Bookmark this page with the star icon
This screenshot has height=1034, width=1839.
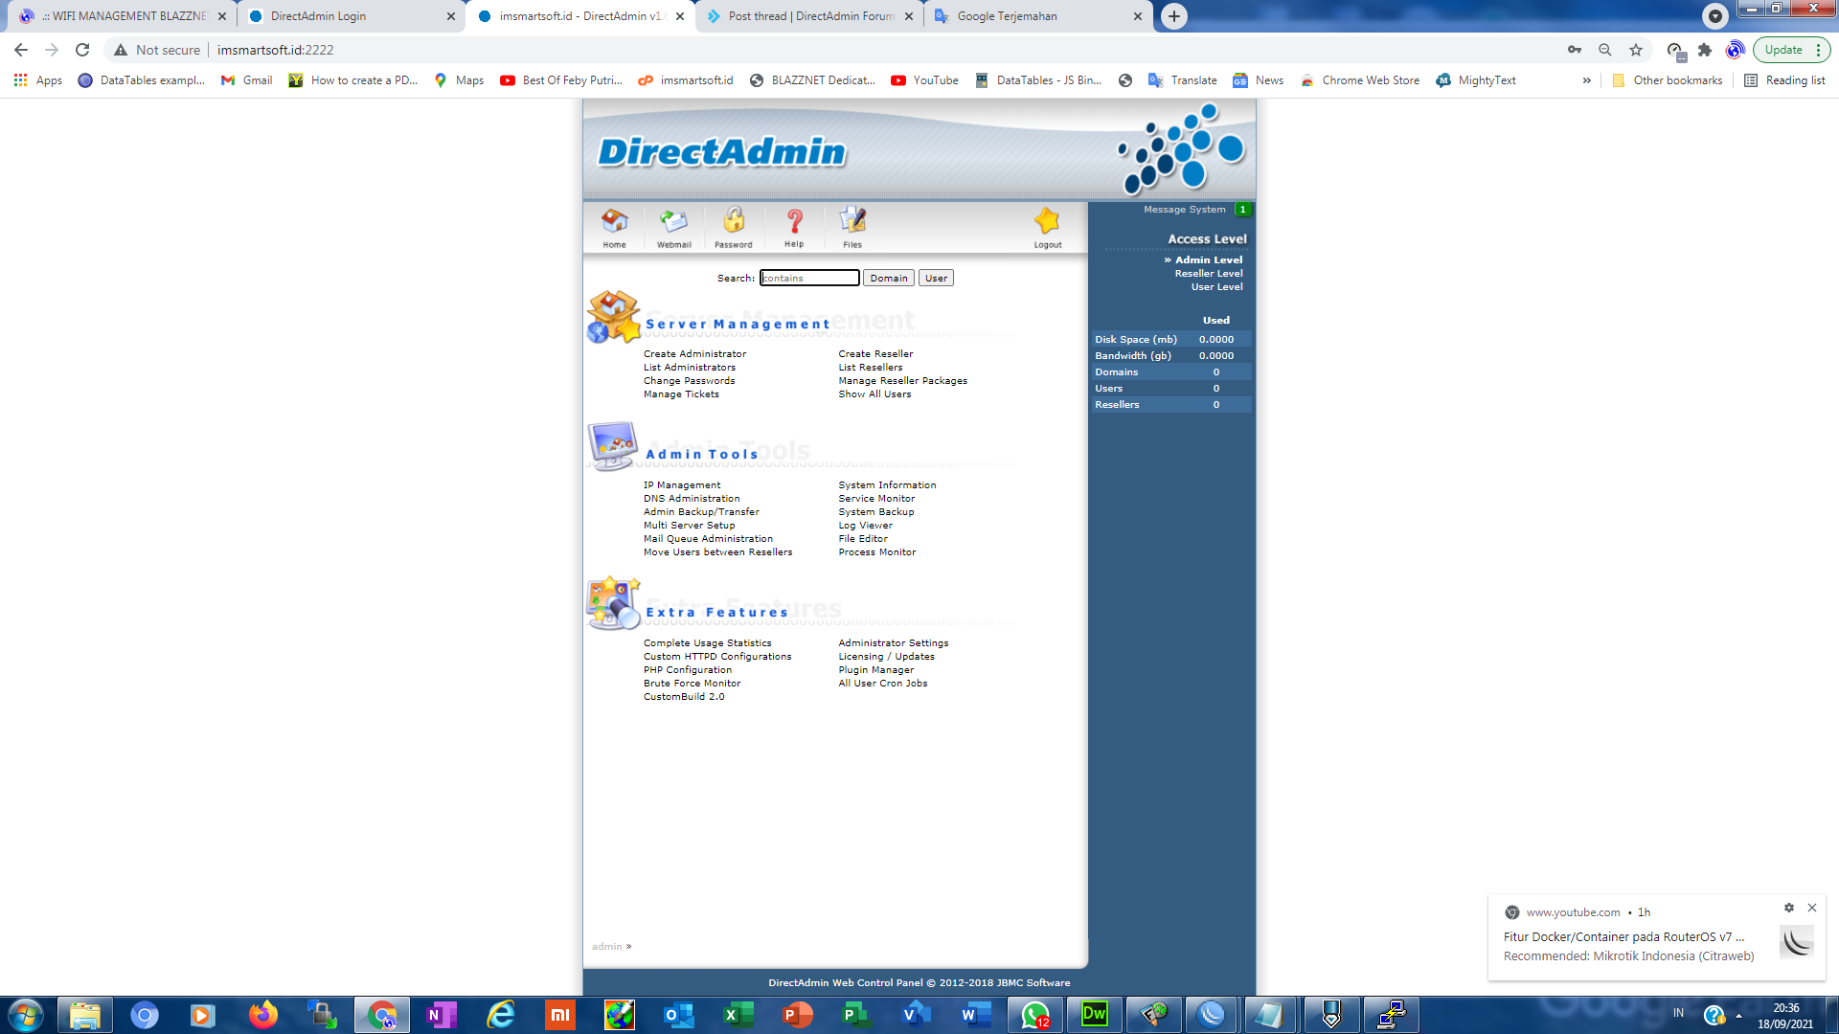[1636, 50]
